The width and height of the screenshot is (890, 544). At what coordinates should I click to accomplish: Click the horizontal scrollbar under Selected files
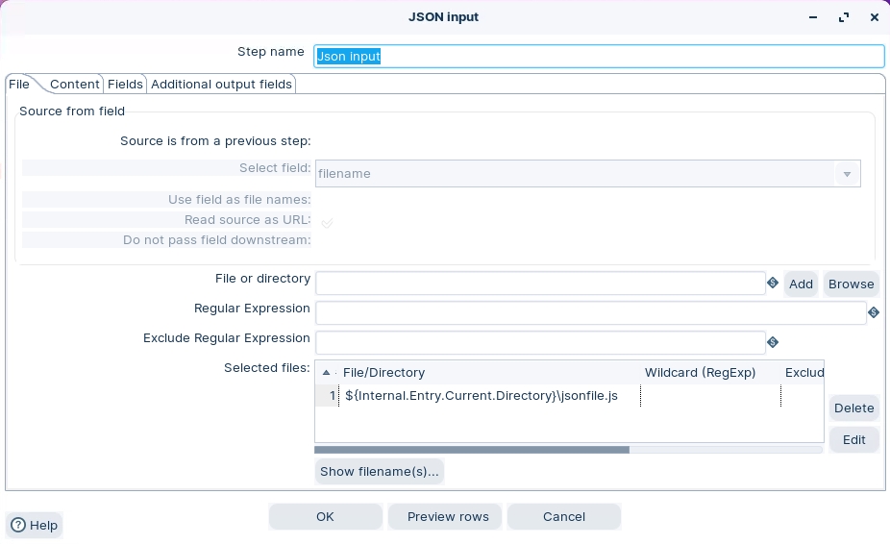coord(471,449)
